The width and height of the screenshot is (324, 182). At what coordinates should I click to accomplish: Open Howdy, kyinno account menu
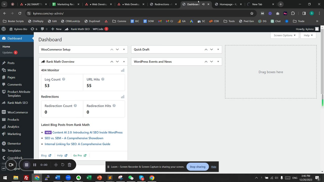(307, 29)
